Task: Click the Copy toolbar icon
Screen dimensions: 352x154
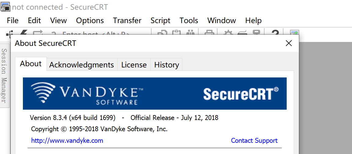Action: coord(162,32)
